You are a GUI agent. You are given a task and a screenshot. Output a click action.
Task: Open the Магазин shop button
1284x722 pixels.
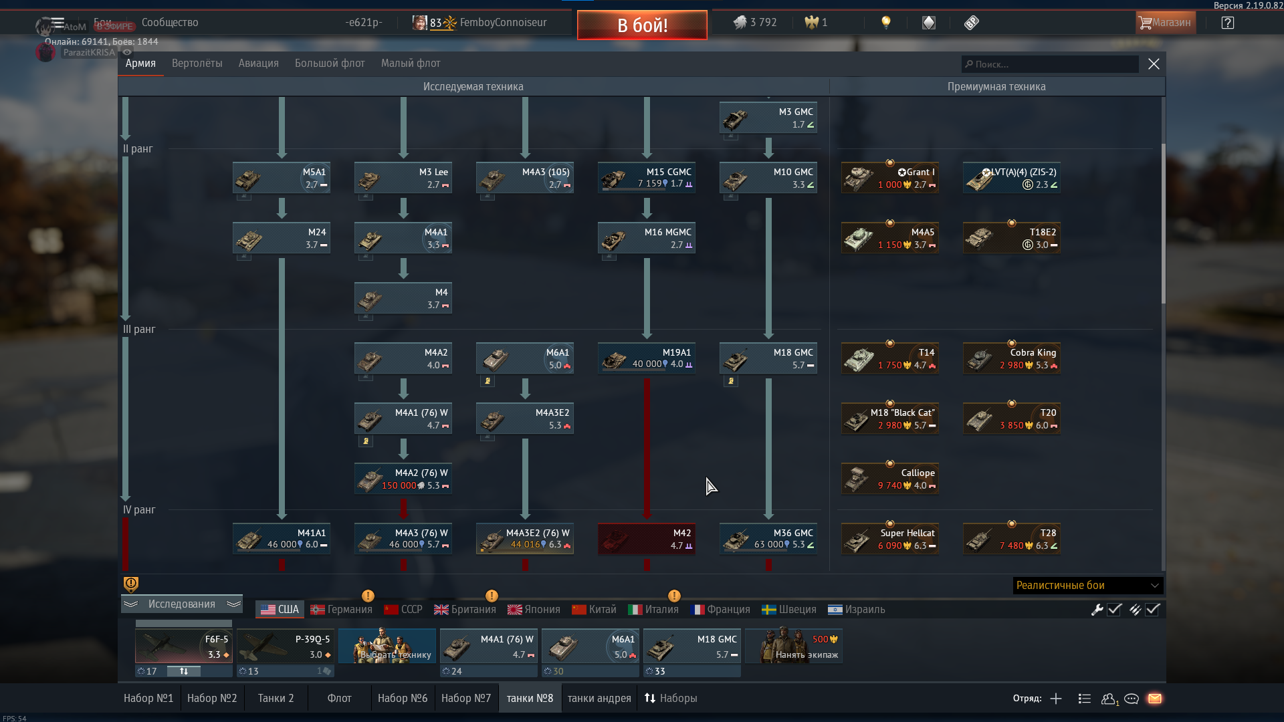1166,23
